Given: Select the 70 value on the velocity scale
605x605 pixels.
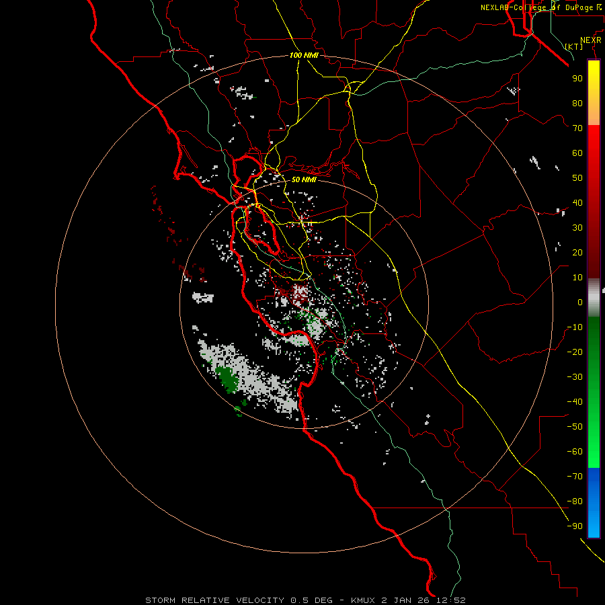Looking at the screenshot, I should [577, 128].
